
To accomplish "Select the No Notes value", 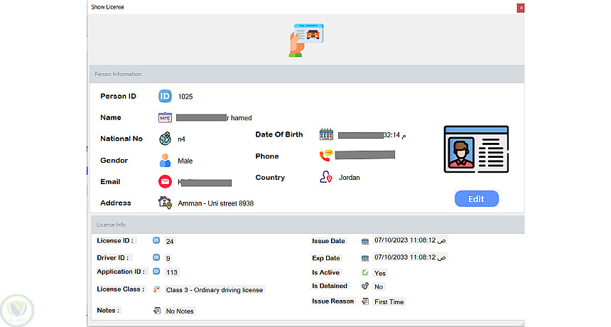I will point(180,311).
